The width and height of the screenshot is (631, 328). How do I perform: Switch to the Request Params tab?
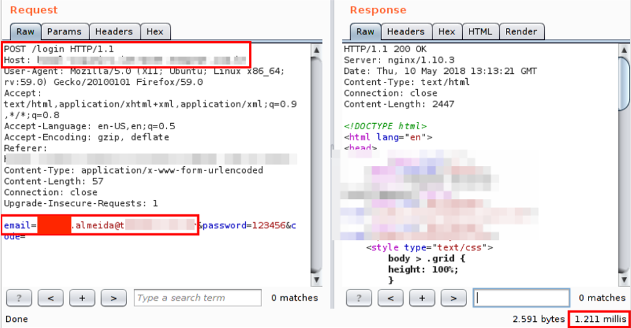[x=64, y=31]
